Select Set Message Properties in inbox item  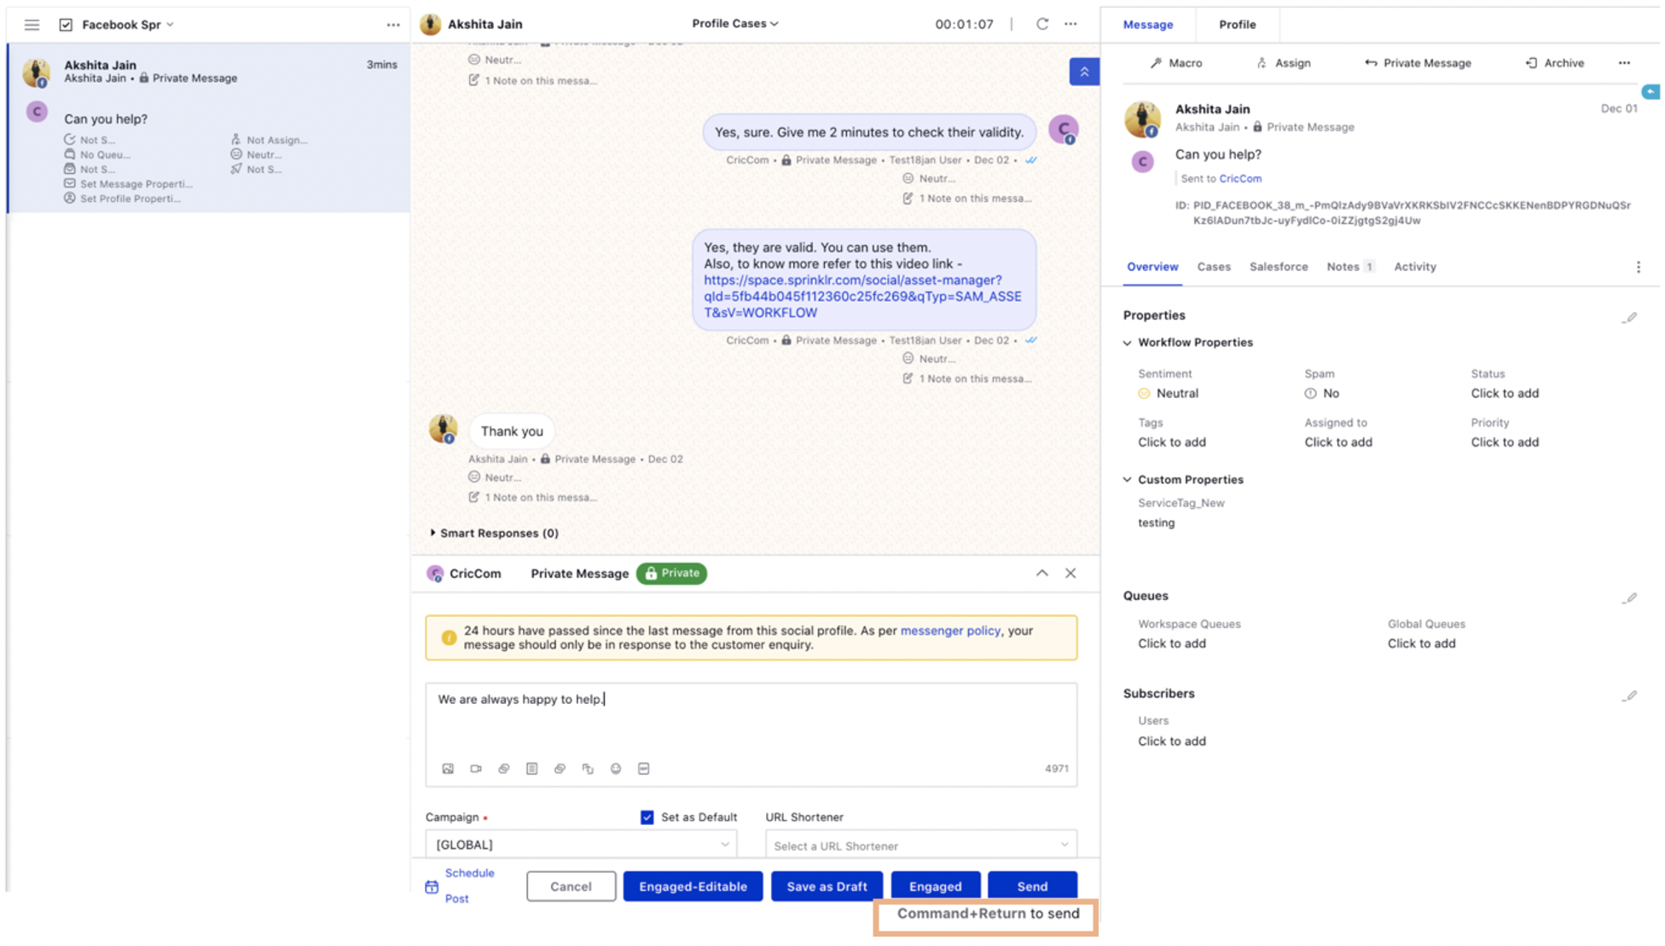pos(128,184)
